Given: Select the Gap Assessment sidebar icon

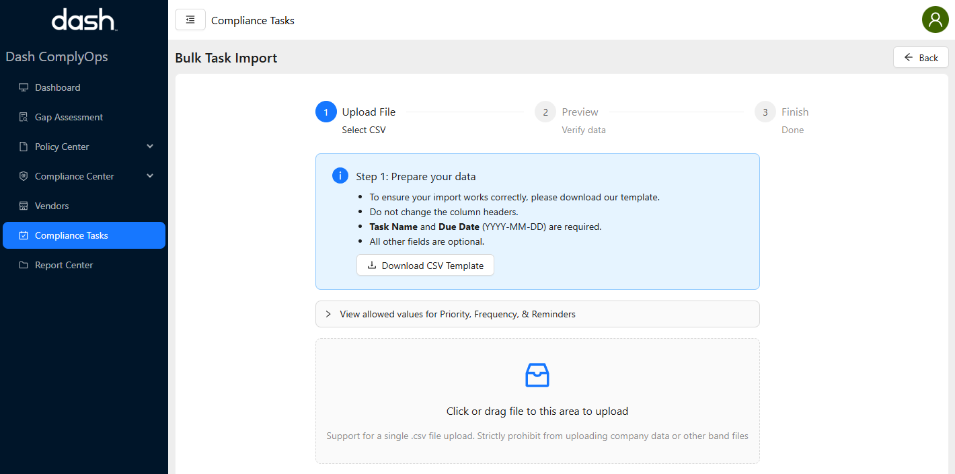Looking at the screenshot, I should click(x=22, y=116).
